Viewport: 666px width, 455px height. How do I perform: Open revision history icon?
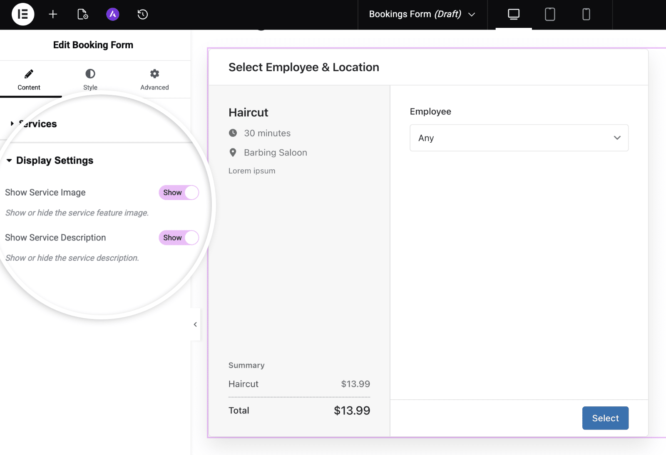142,14
